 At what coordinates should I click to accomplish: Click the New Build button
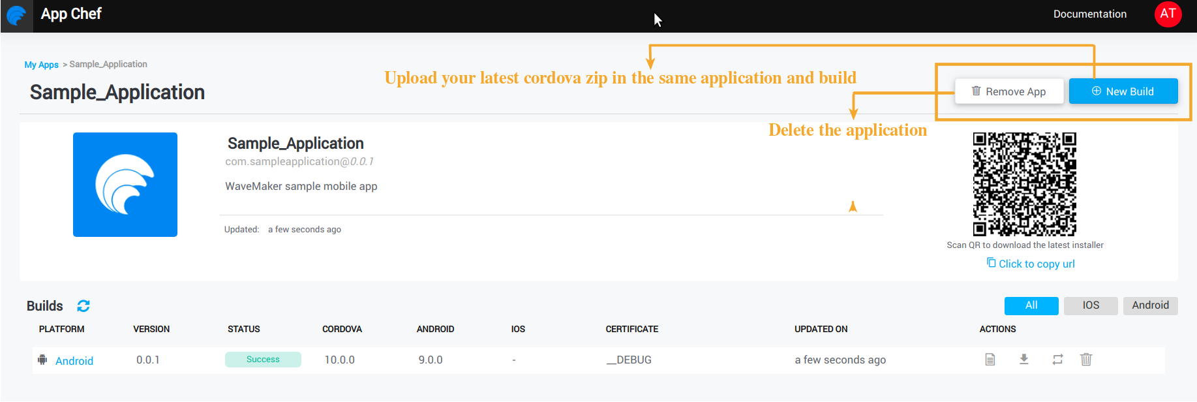(1123, 91)
